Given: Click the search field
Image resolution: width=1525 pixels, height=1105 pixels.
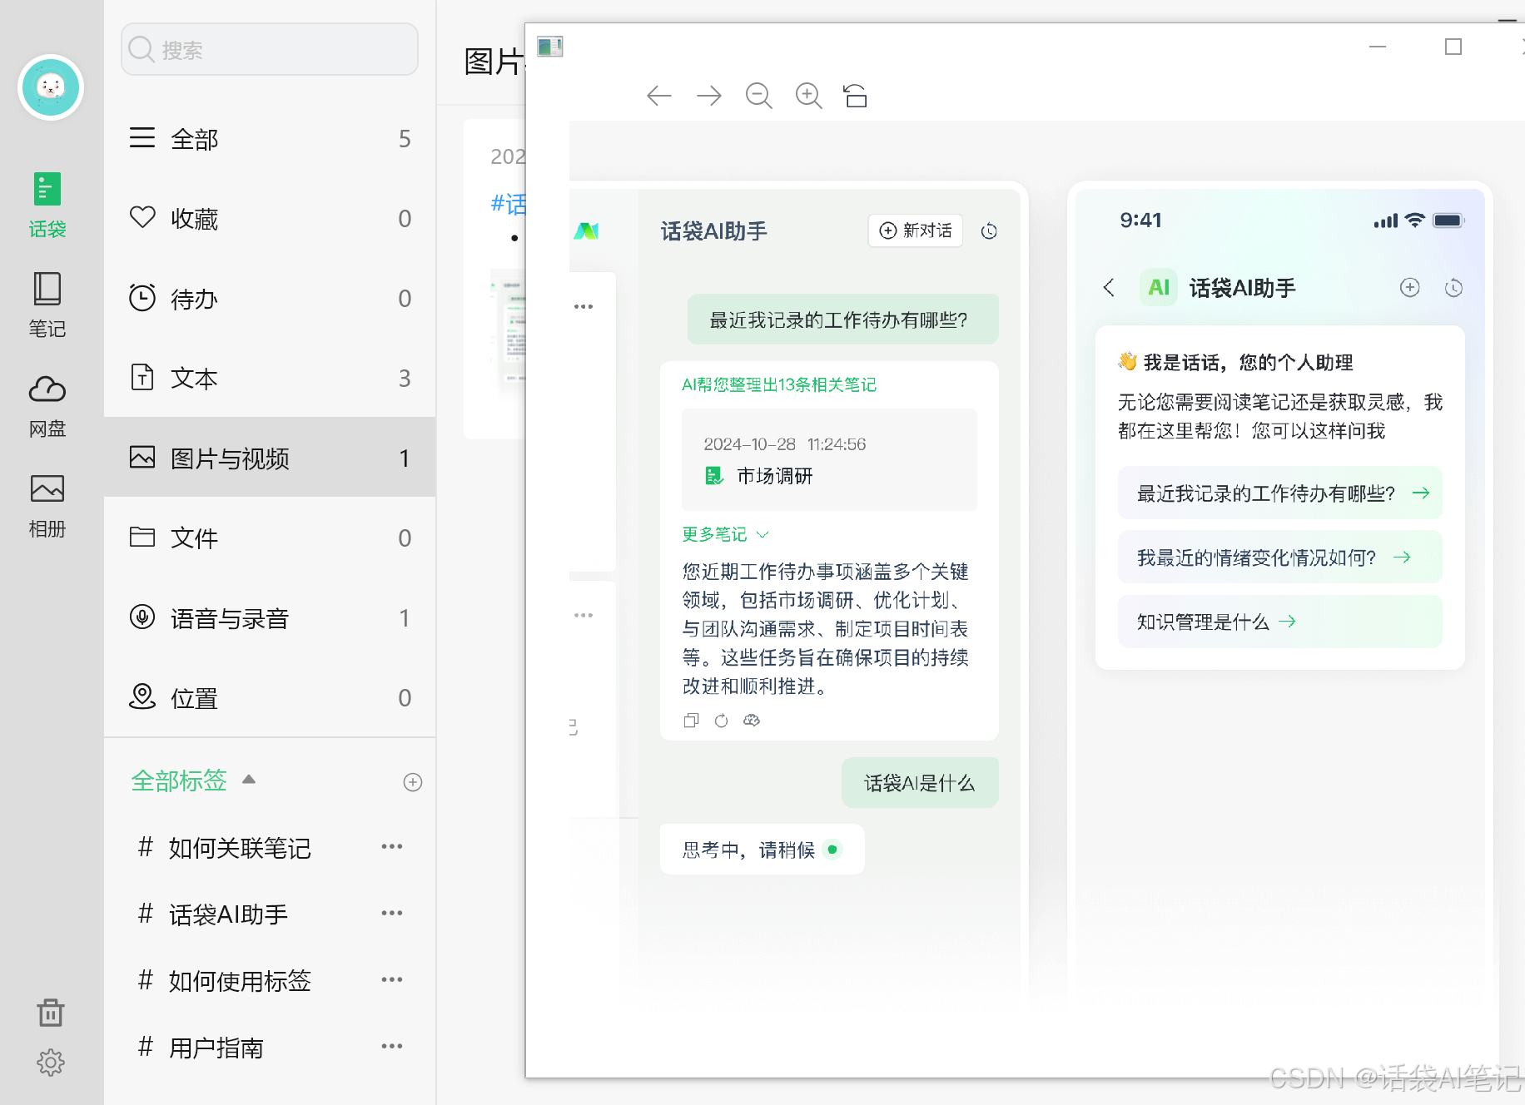Looking at the screenshot, I should [270, 50].
